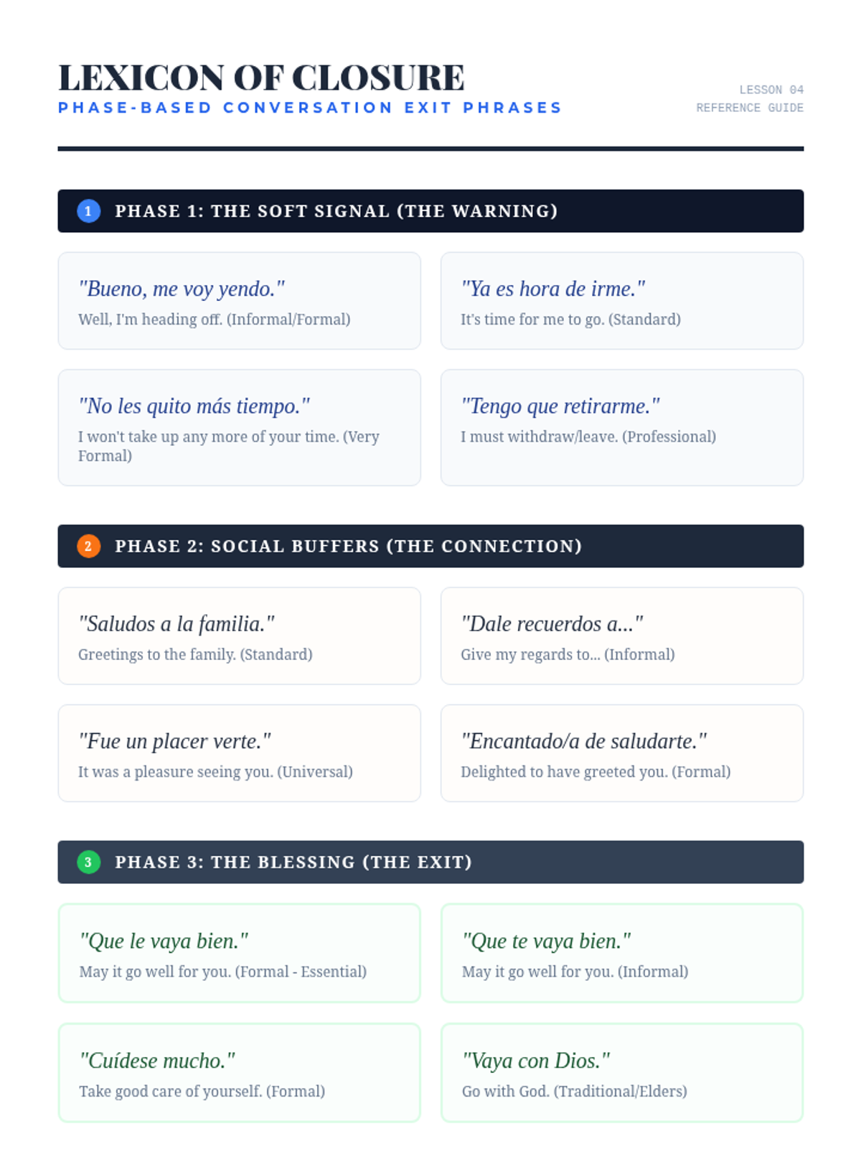Choose the "Saludos a la familia" card
This screenshot has width=861, height=1149.
pos(239,636)
